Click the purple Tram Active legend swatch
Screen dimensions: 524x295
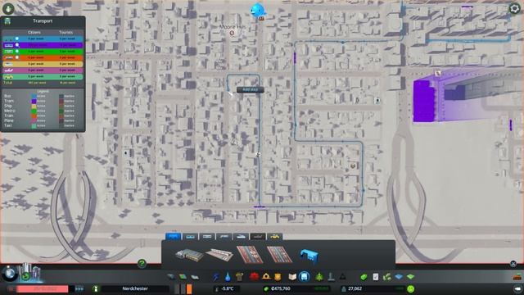pyautogui.click(x=34, y=101)
